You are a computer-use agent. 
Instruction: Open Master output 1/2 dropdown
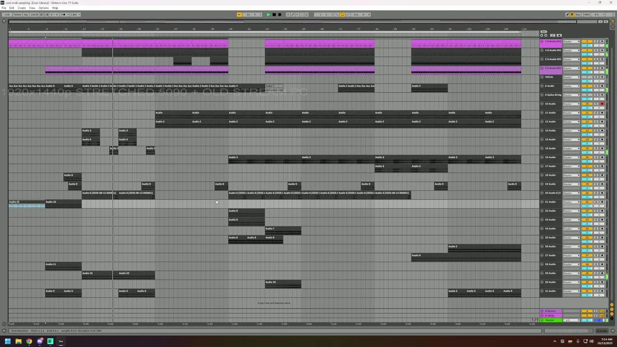[x=571, y=320]
